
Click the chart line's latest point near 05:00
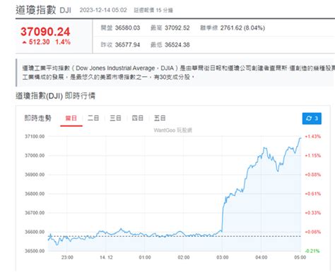[x=300, y=138]
